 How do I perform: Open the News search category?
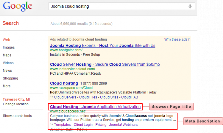[x=7, y=70]
